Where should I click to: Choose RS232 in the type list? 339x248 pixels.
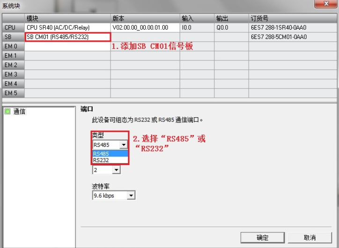pyautogui.click(x=110, y=160)
